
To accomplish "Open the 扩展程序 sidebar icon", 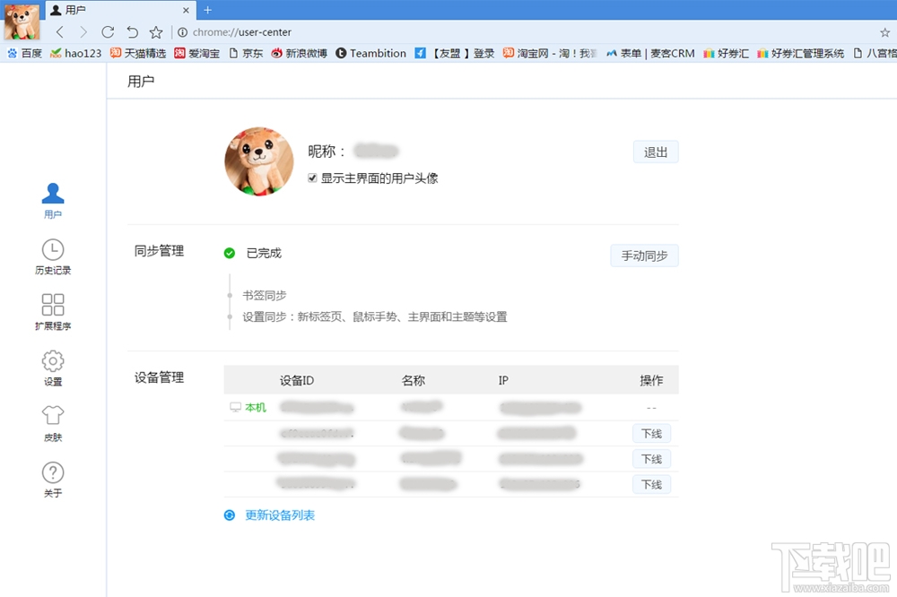I will click(x=52, y=312).
